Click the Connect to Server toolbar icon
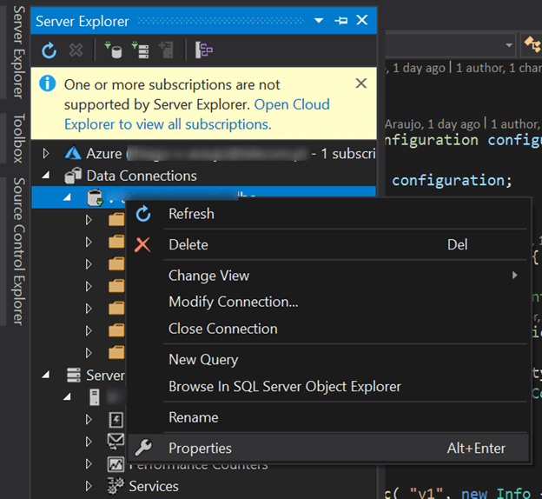Viewport: 542px width, 499px height. (140, 50)
